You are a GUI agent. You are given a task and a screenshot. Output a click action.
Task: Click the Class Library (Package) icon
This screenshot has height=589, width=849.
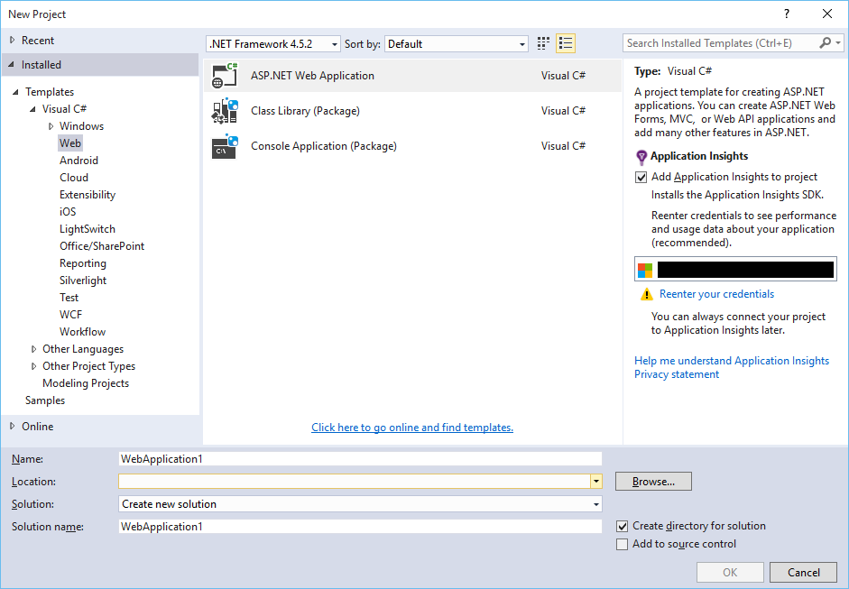(225, 110)
